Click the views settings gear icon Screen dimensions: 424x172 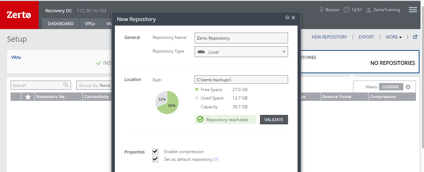pos(408,87)
